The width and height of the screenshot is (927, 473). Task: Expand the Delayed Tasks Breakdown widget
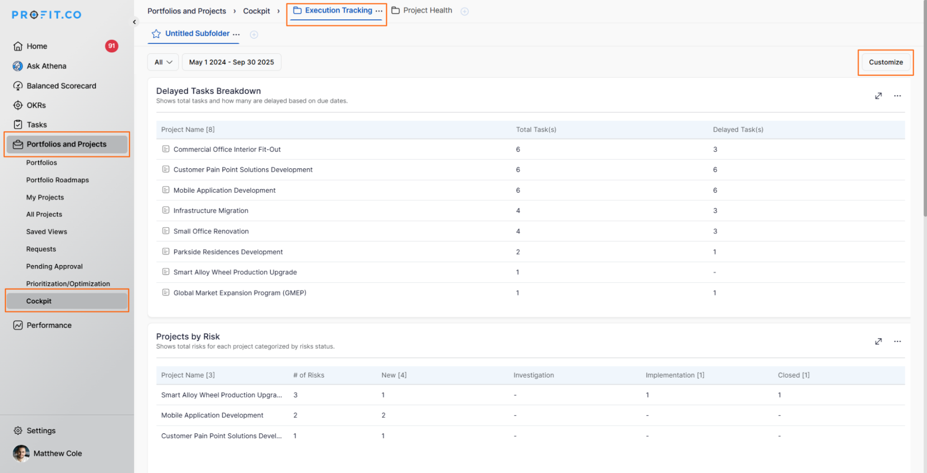pos(878,96)
